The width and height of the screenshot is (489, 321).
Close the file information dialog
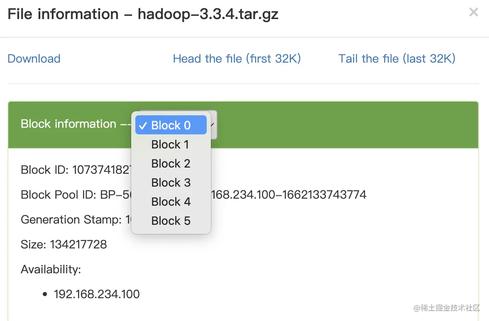473,12
